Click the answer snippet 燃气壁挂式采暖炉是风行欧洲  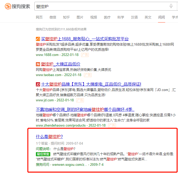click(105, 157)
